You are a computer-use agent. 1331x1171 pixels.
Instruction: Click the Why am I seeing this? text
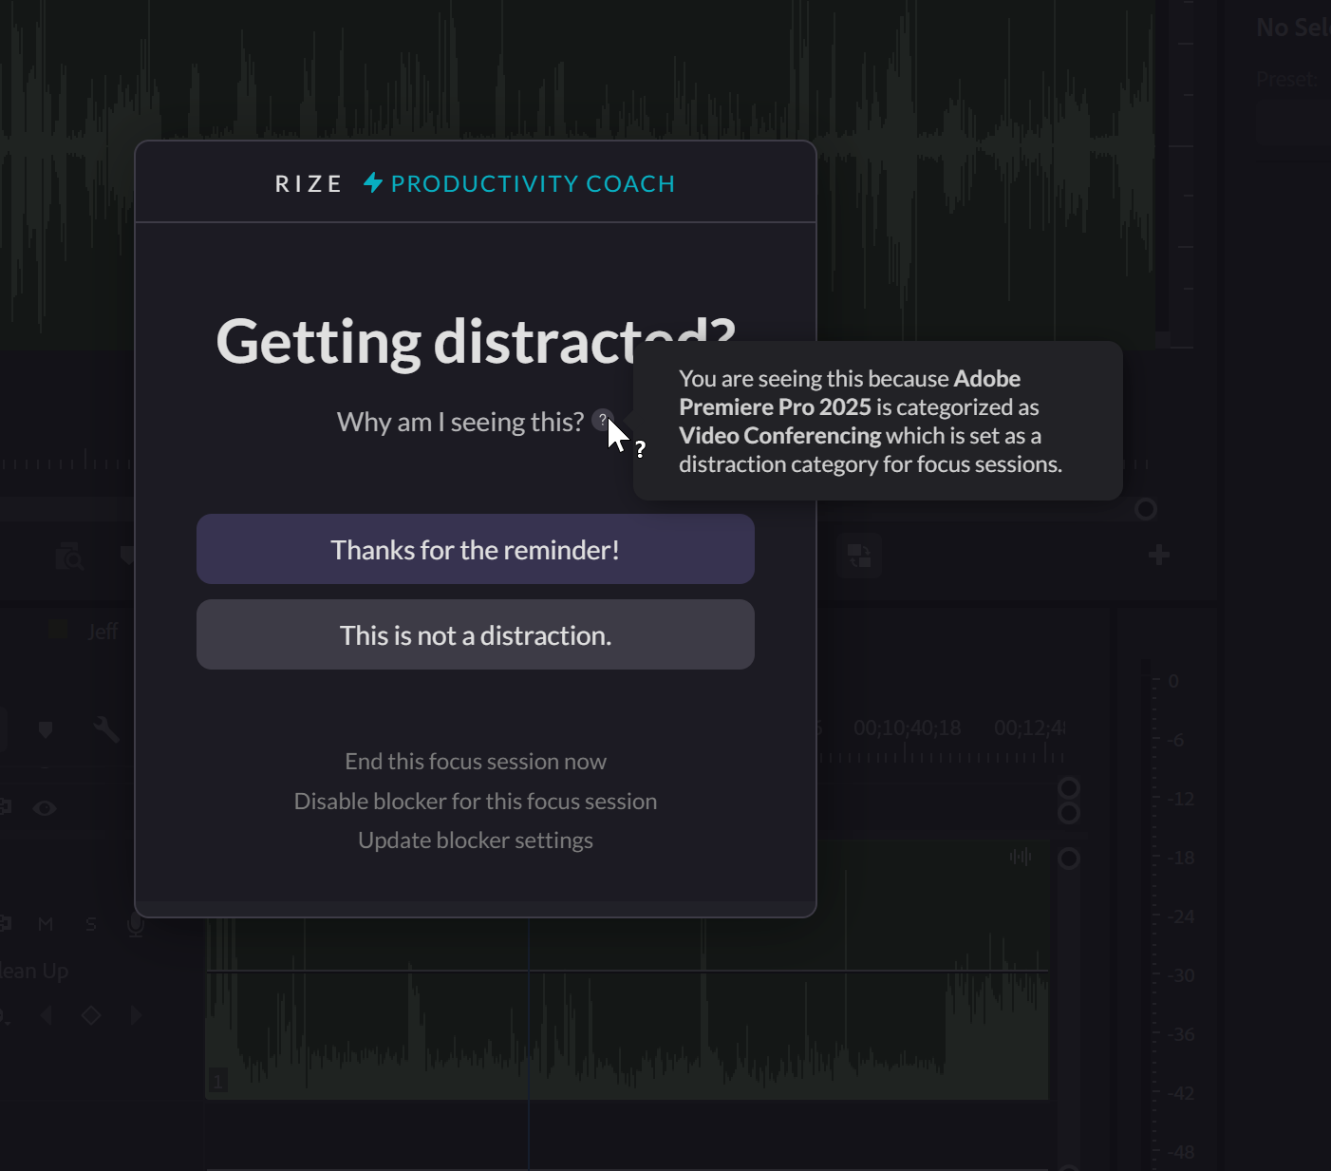(x=460, y=422)
